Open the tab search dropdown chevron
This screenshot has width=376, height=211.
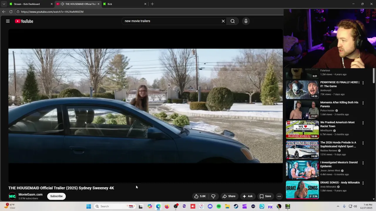click(4, 4)
